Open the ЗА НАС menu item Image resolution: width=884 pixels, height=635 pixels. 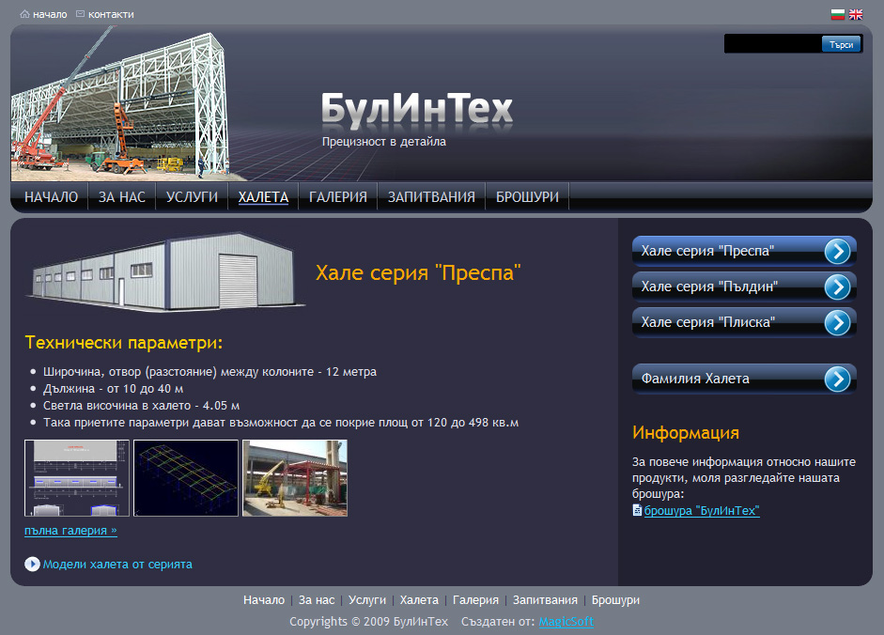tap(122, 197)
